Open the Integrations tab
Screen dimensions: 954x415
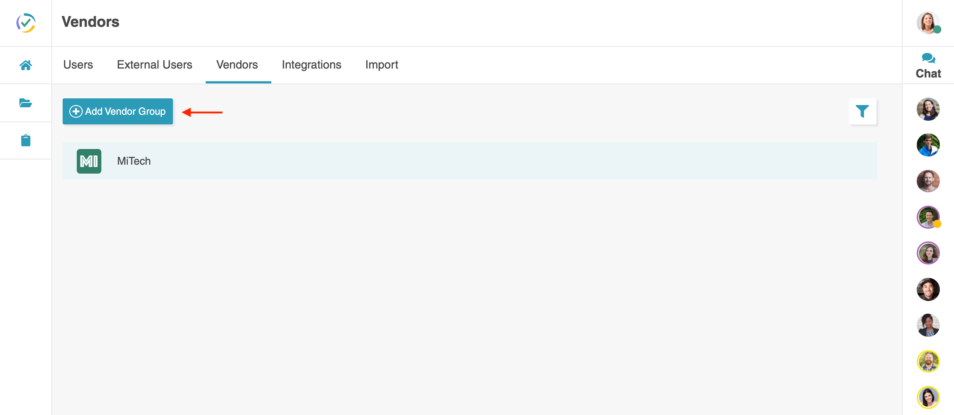312,65
